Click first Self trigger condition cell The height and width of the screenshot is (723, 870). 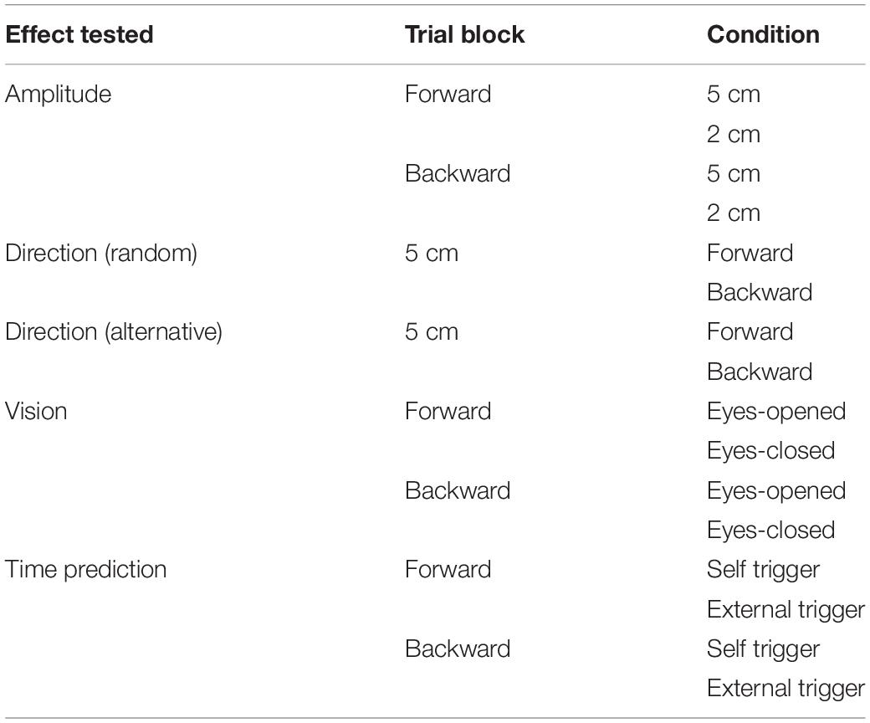point(763,571)
